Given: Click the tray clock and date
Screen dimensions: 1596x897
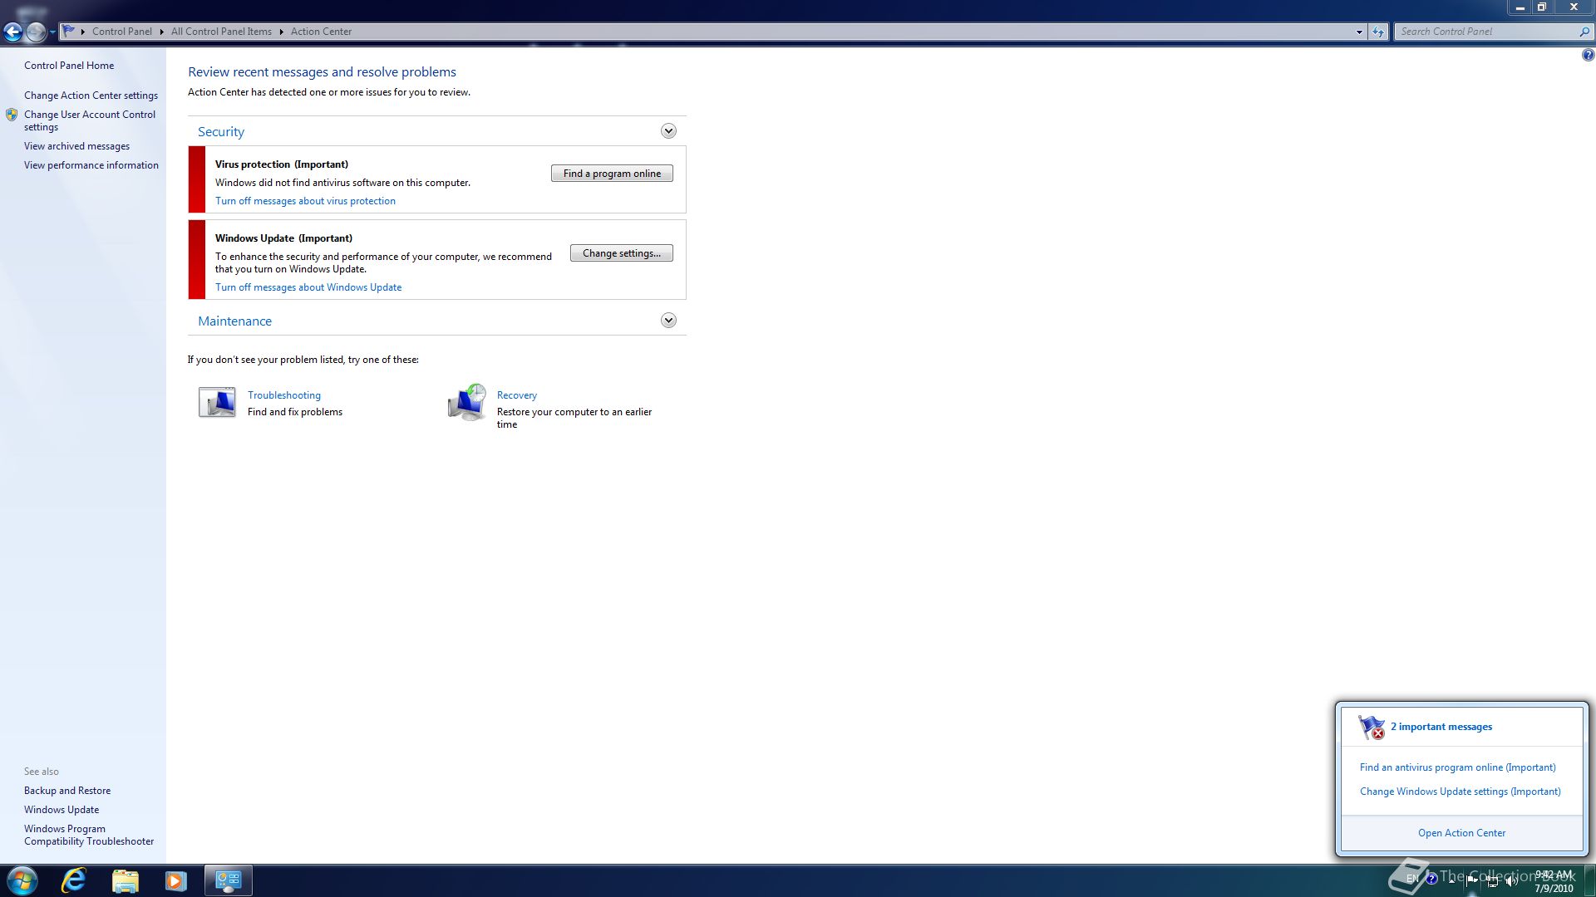Looking at the screenshot, I should [x=1553, y=881].
